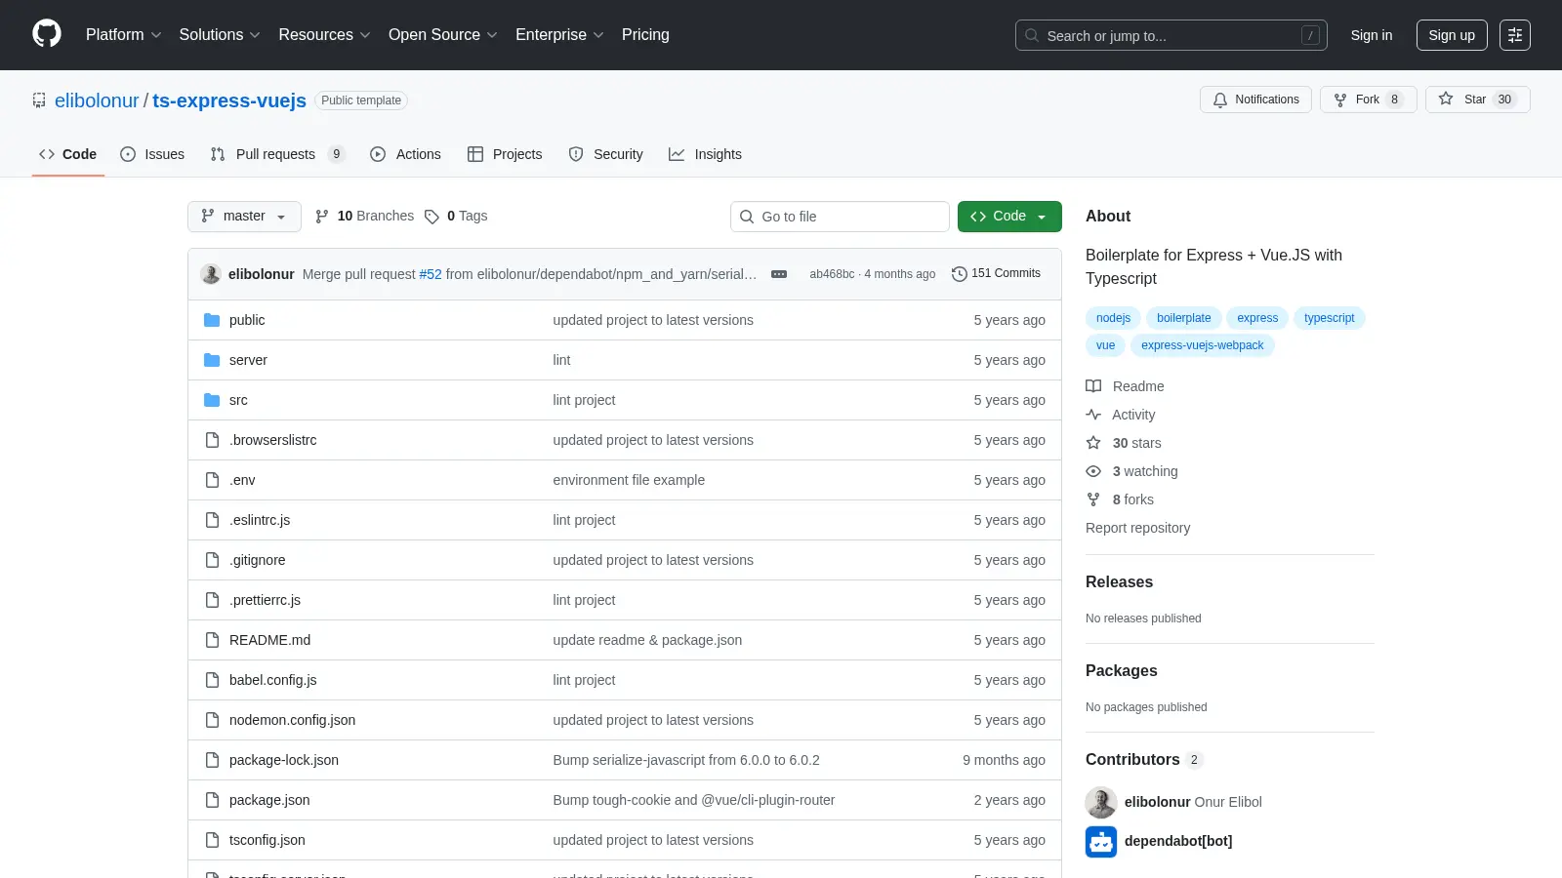Open the Report repository link
This screenshot has width=1562, height=878.
click(1137, 528)
